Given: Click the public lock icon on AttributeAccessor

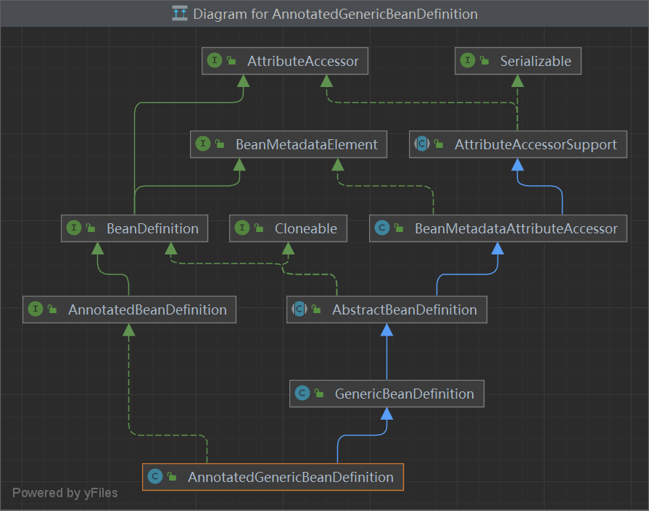Looking at the screenshot, I should point(232,61).
